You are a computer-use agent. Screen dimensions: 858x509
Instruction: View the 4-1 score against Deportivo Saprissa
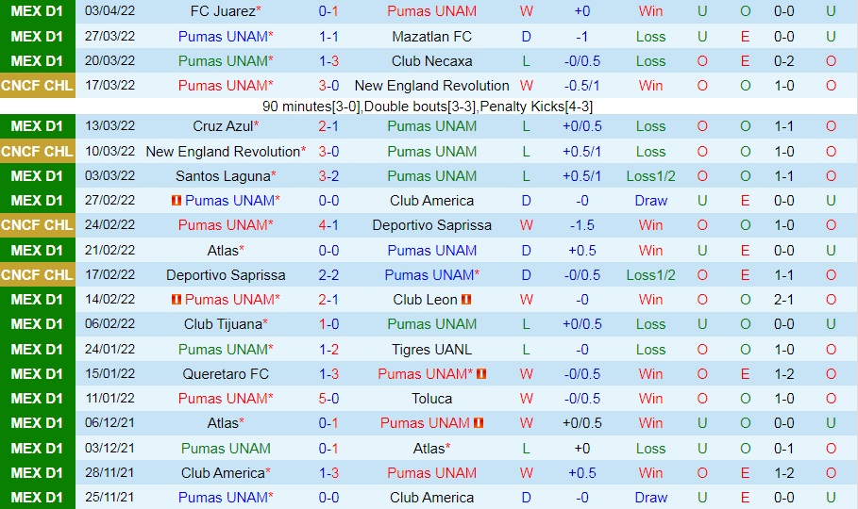point(328,225)
